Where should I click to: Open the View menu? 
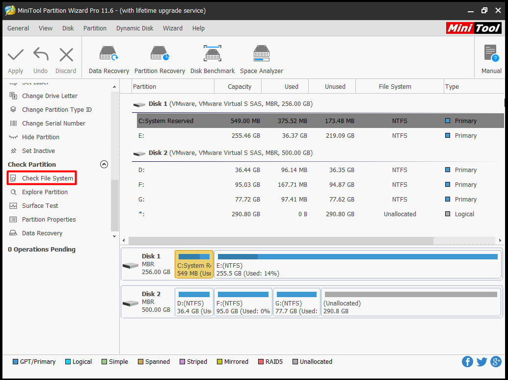point(45,28)
